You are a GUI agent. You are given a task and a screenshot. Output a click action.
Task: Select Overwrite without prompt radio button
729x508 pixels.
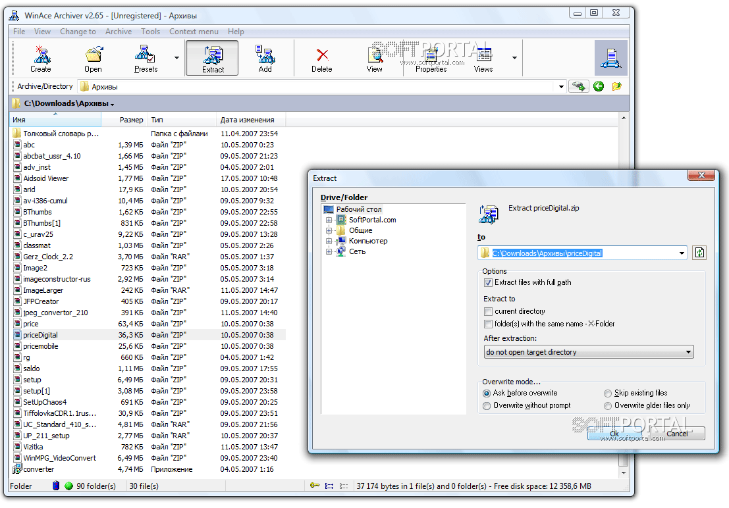point(487,406)
